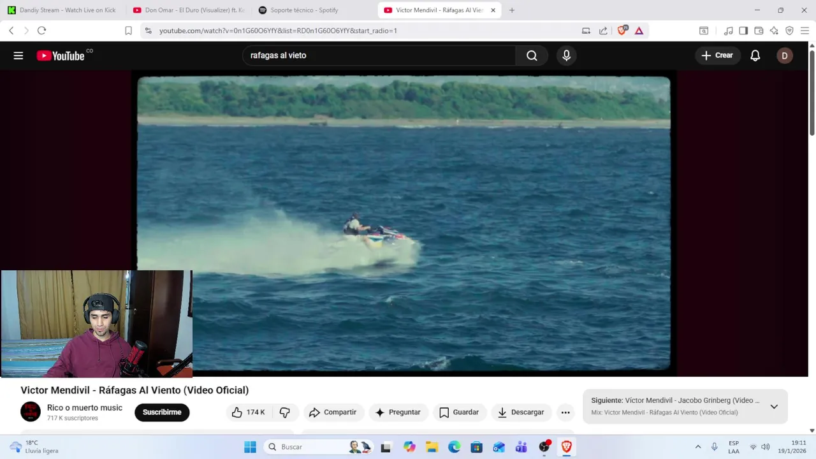
Task: Download the video with Descargar
Action: pyautogui.click(x=521, y=412)
